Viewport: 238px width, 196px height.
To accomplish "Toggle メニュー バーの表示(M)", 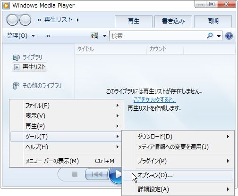I will coord(66,161).
